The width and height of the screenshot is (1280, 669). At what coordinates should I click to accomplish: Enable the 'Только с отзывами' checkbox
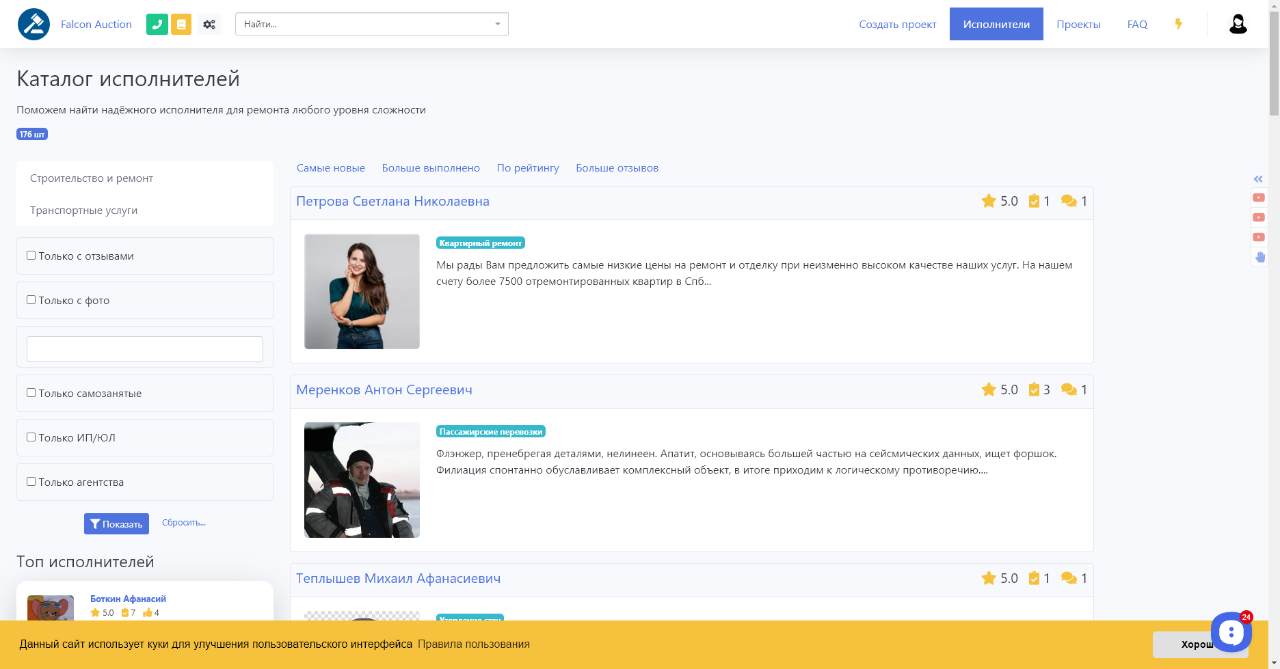tap(31, 256)
